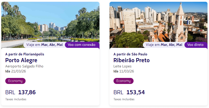The image size is (209, 108).
Task: Click 'Taxas incluídas' under the 153,54 fare
Action: [124, 99]
